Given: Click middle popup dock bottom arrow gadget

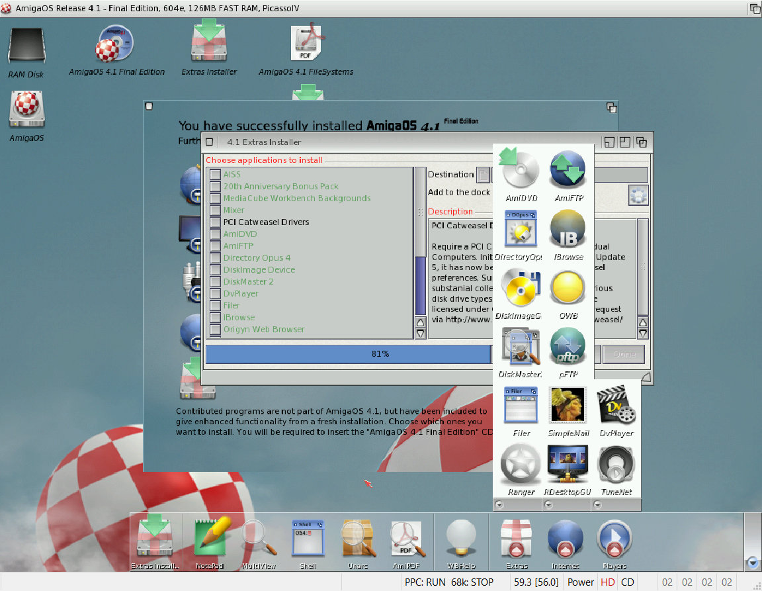Looking at the screenshot, I should point(548,505).
